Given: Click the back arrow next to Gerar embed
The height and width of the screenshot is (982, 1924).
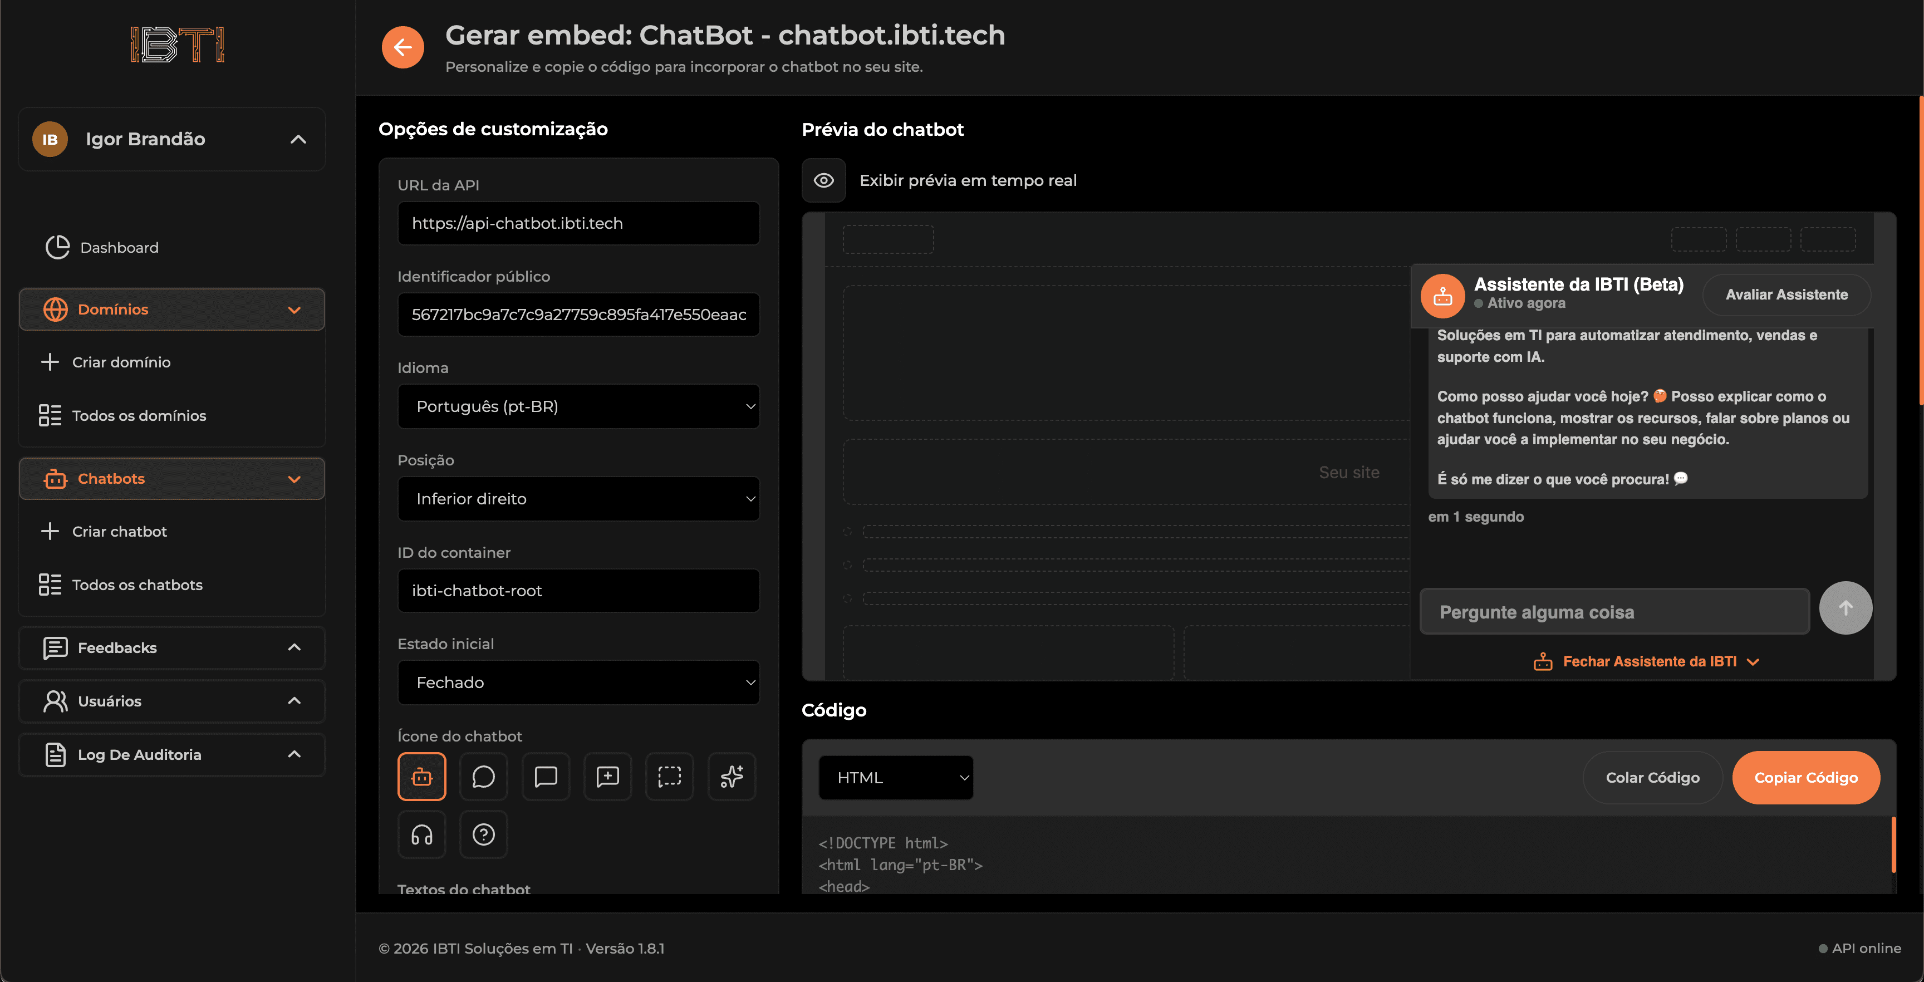Looking at the screenshot, I should [x=403, y=47].
